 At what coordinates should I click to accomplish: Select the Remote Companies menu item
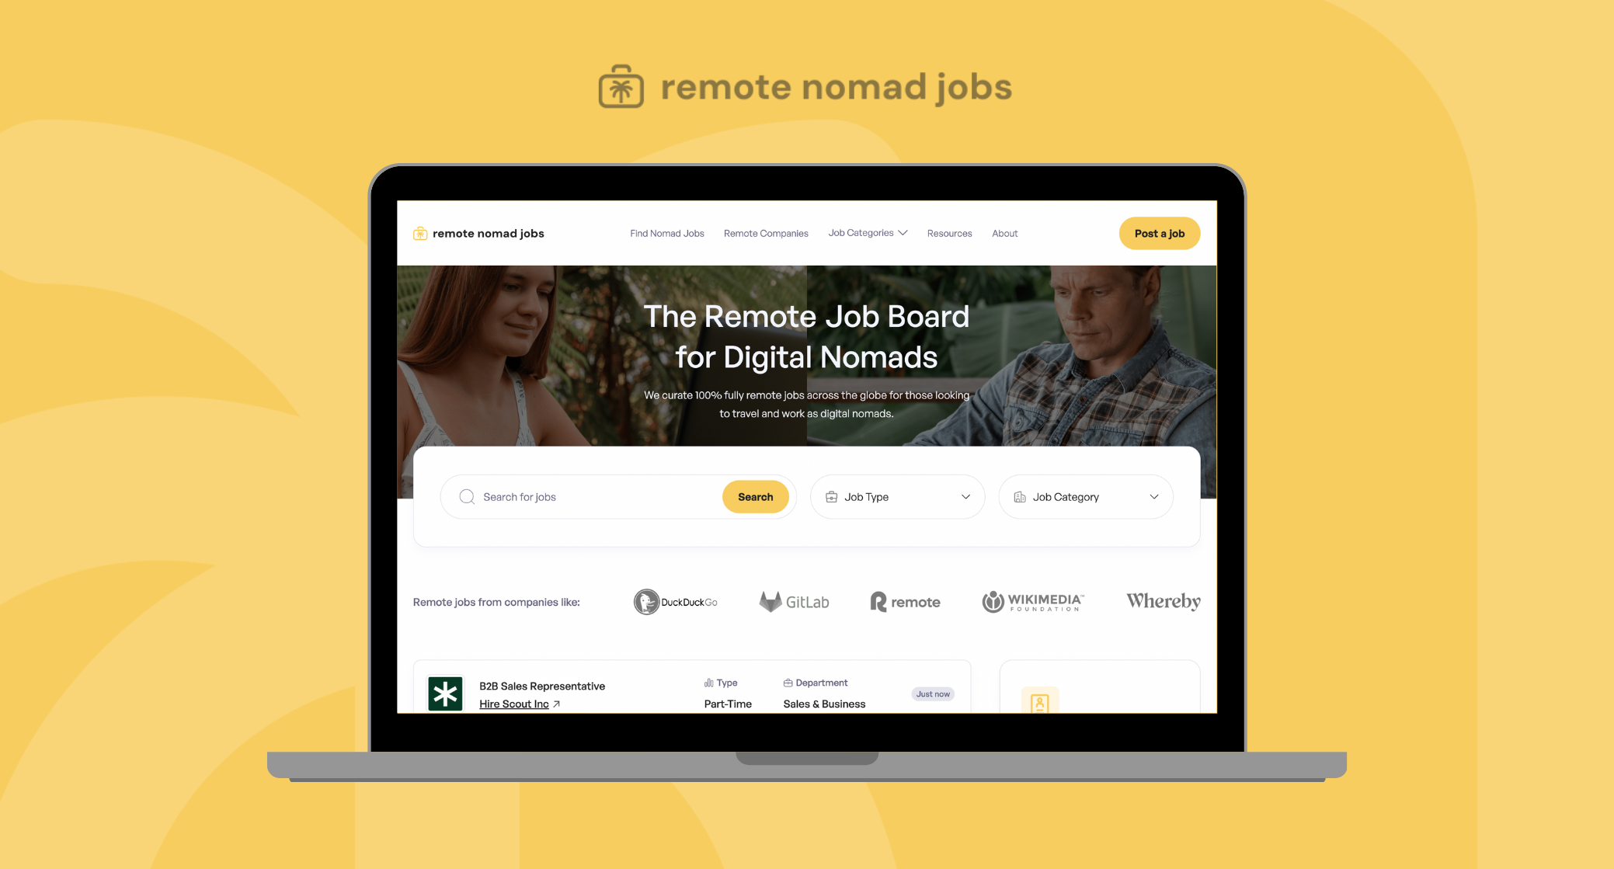pos(767,232)
